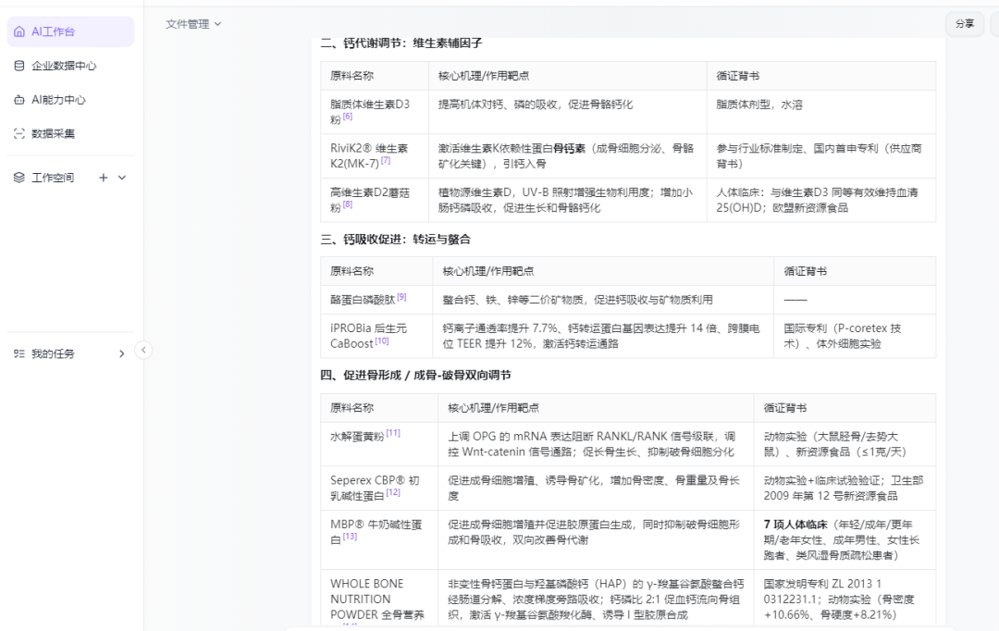Screen dimensions: 999x631
Task: Open citation [12] after Seperex CBP 初乳碱性蛋白
Action: 393,492
